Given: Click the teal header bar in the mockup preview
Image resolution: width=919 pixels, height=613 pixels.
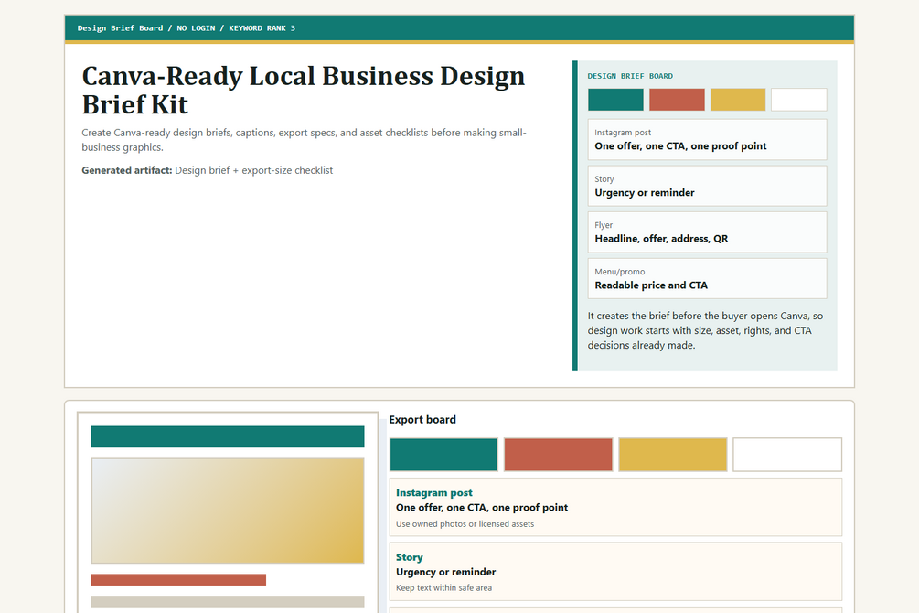Looking at the screenshot, I should pyautogui.click(x=228, y=437).
